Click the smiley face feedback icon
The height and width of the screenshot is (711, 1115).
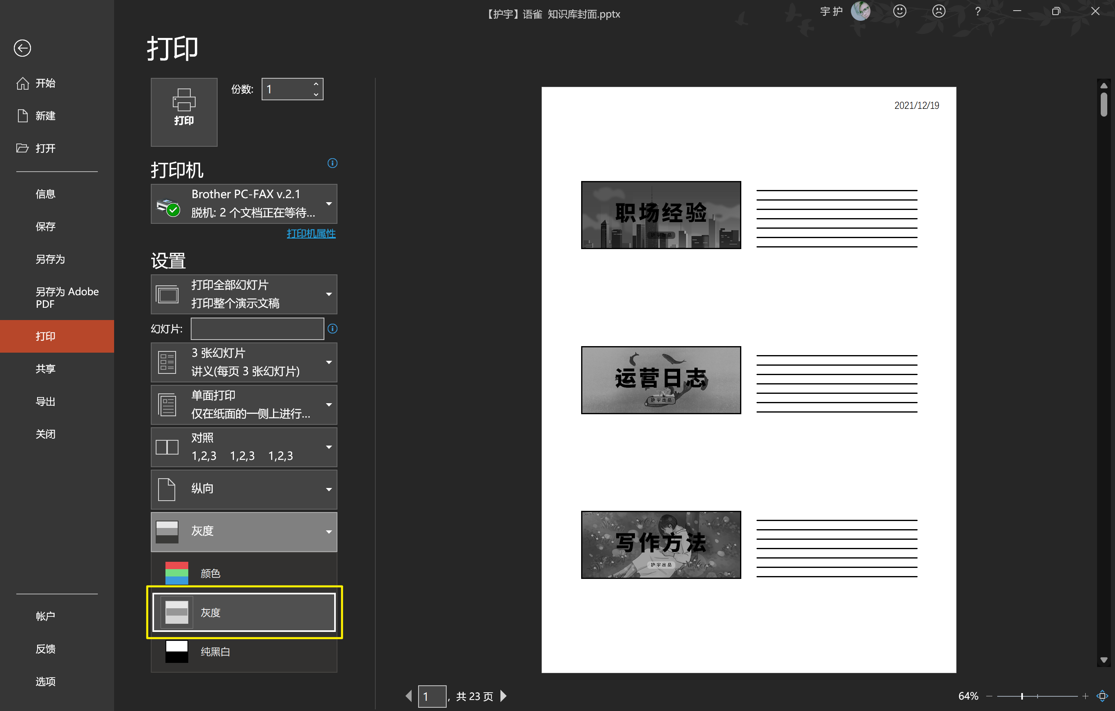click(899, 11)
